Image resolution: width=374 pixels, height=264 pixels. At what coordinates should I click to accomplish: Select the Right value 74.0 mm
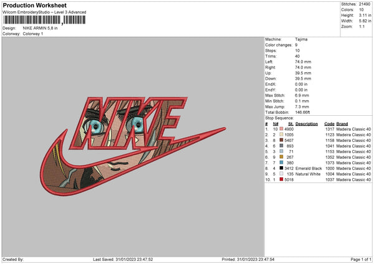303,67
